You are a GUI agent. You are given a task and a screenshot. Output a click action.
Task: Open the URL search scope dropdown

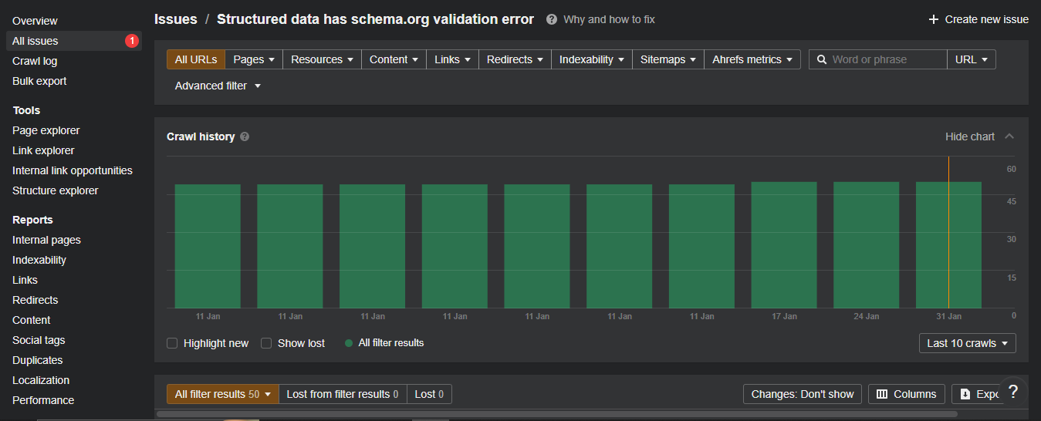972,59
